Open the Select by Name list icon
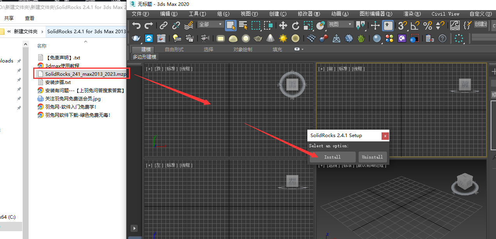The width and height of the screenshot is (496, 239). [x=243, y=26]
